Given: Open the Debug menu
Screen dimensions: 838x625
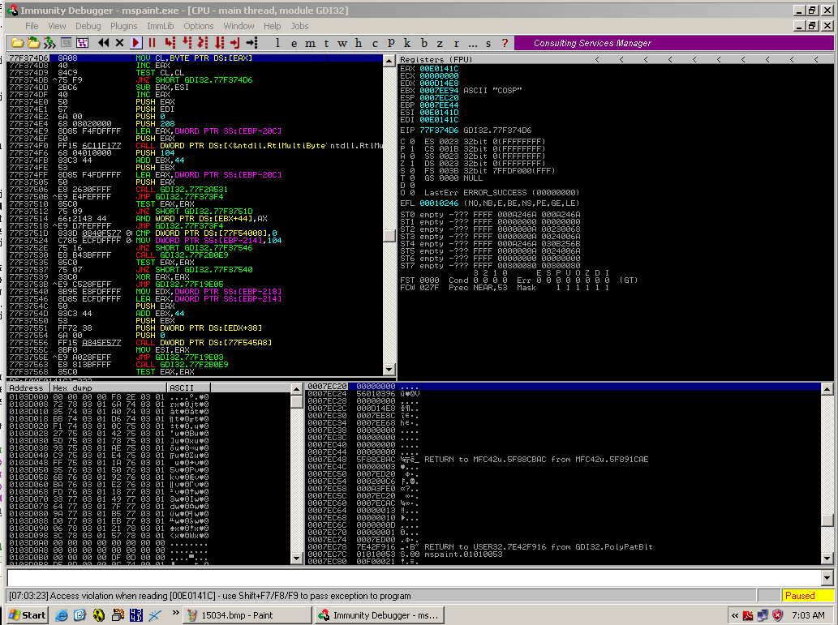Looking at the screenshot, I should [88, 26].
